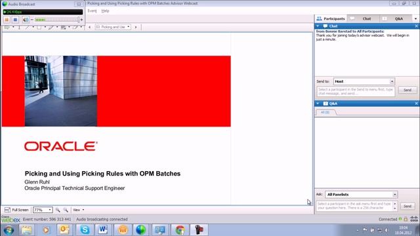
Task: Open Skype from the taskbar
Action: coord(85,230)
